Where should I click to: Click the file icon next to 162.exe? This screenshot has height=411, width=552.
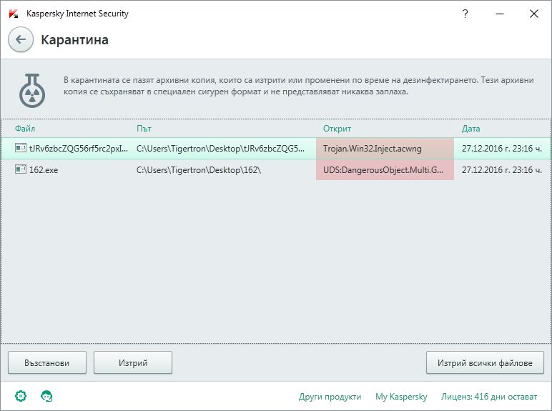(21, 169)
